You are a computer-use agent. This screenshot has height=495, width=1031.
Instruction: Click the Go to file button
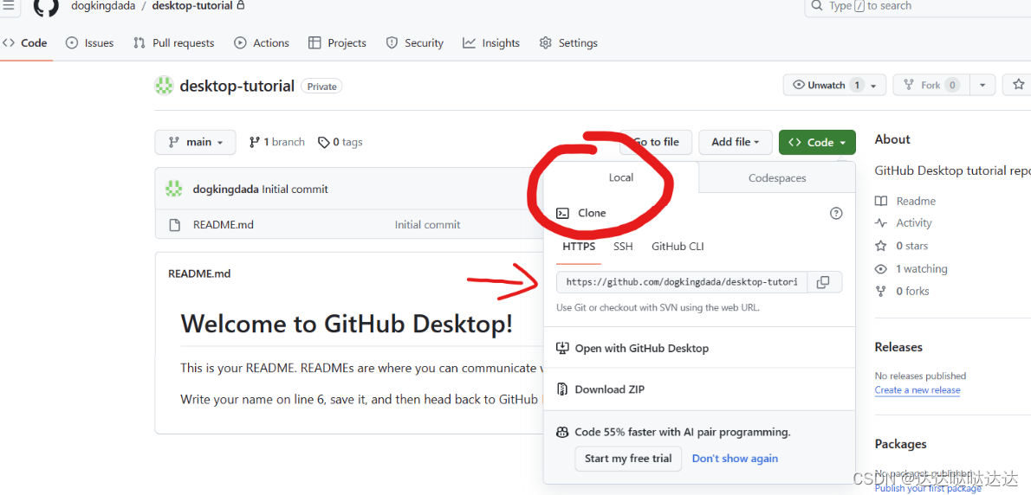(x=656, y=142)
